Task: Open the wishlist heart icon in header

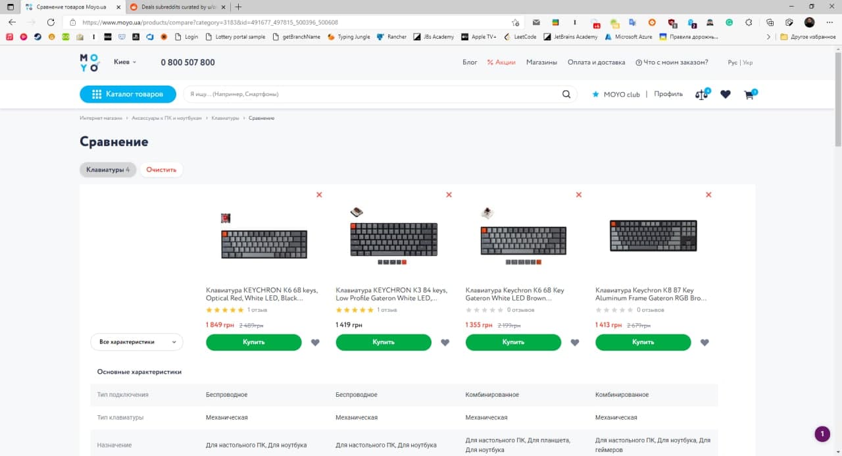Action: click(726, 95)
